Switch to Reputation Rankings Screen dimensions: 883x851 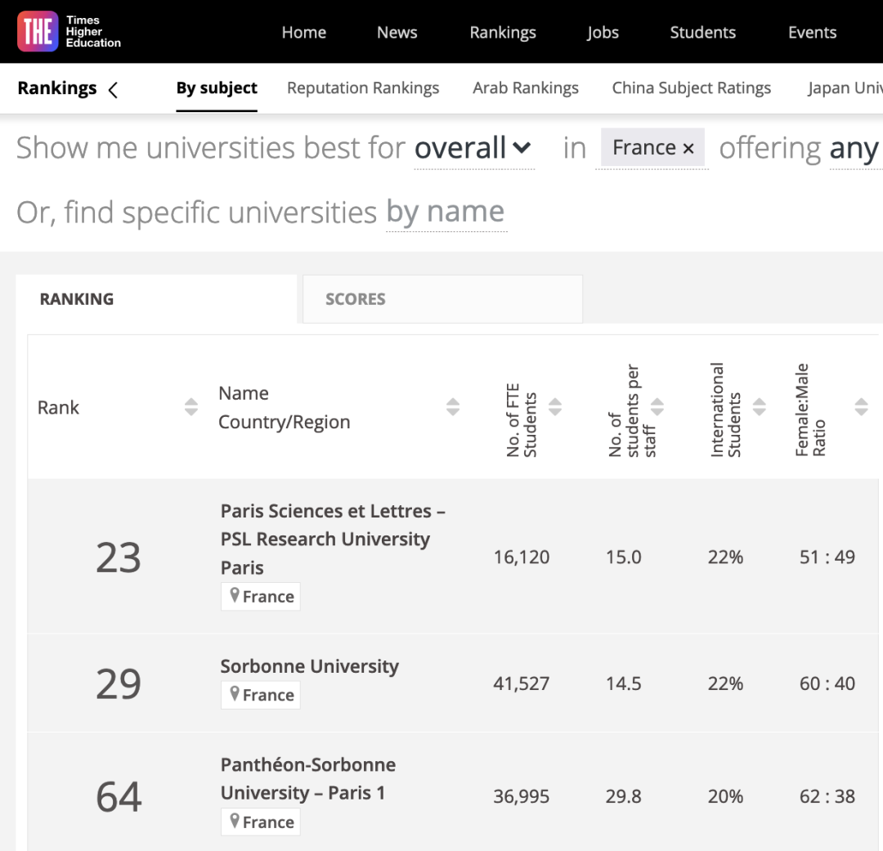click(363, 87)
